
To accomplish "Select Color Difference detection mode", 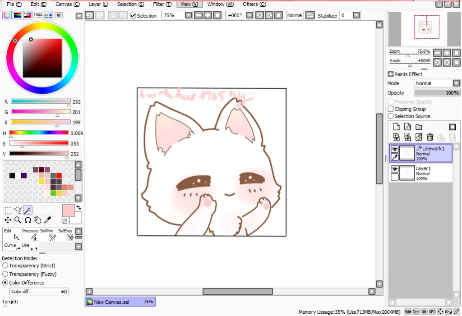I will point(5,283).
